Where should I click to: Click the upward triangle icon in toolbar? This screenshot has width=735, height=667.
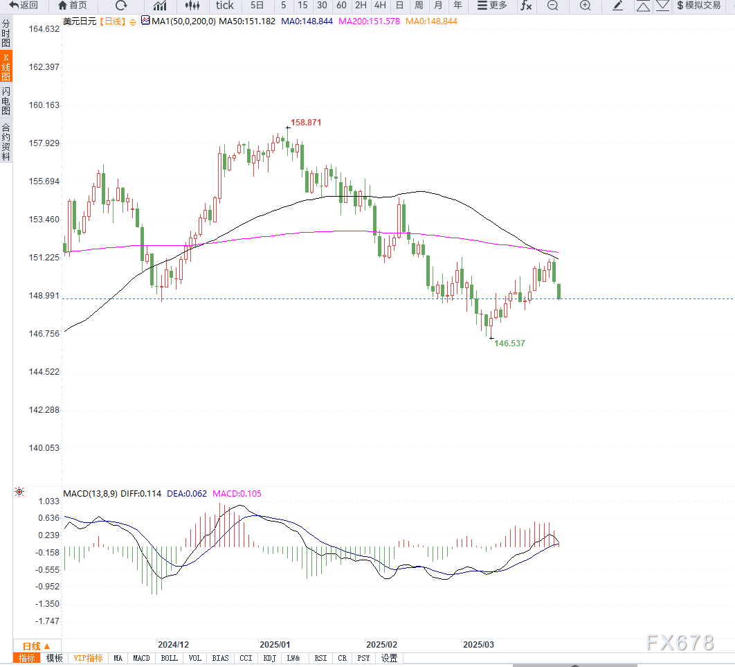click(x=643, y=6)
